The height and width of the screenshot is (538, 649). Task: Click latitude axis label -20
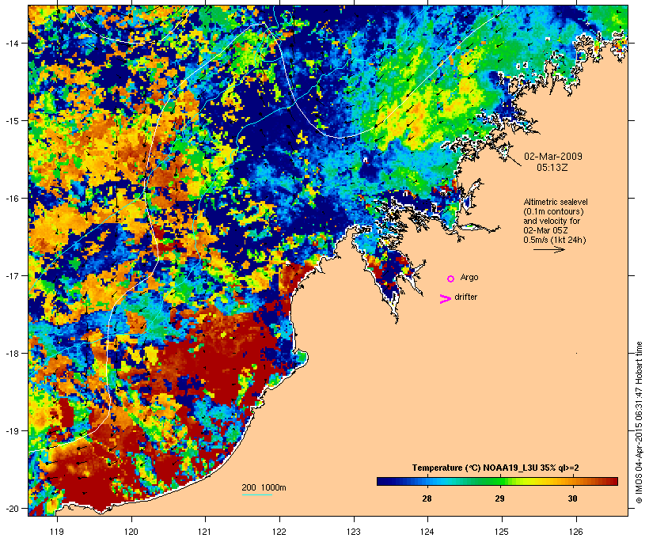pos(11,508)
